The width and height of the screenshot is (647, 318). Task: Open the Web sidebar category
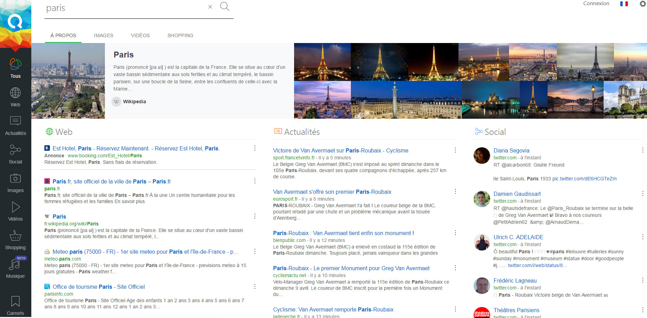15,97
